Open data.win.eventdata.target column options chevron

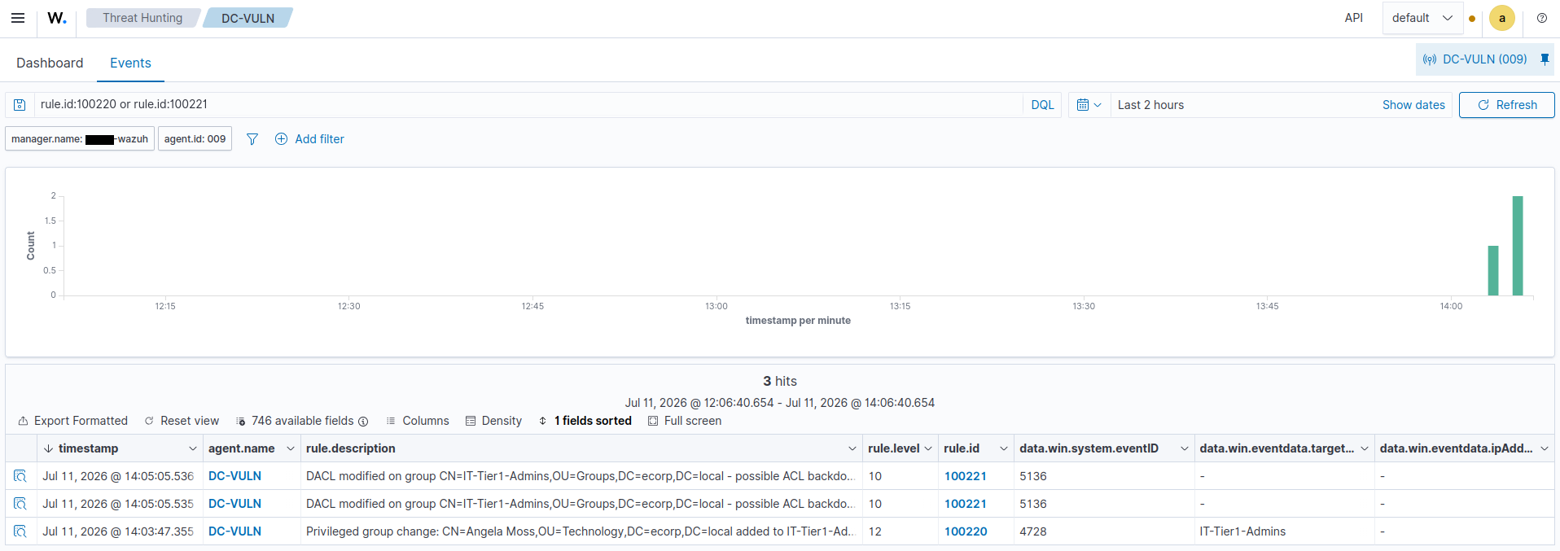1365,448
